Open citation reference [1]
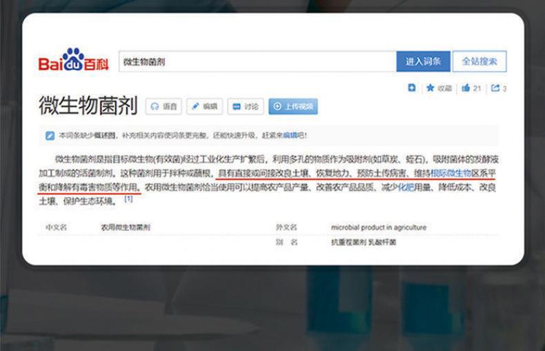The height and width of the screenshot is (351, 545). click(x=128, y=199)
